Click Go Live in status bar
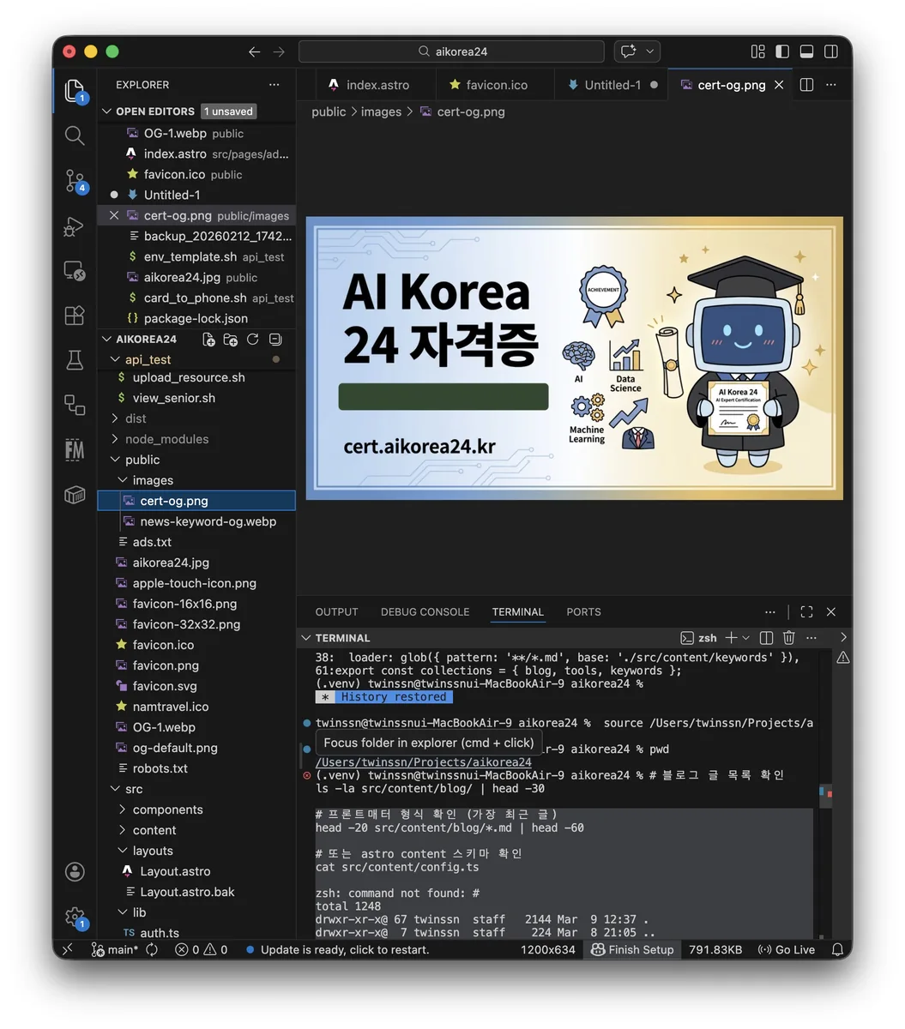 click(x=787, y=949)
